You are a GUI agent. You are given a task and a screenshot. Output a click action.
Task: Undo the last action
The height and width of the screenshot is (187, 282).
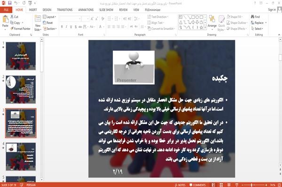(x=16, y=3)
